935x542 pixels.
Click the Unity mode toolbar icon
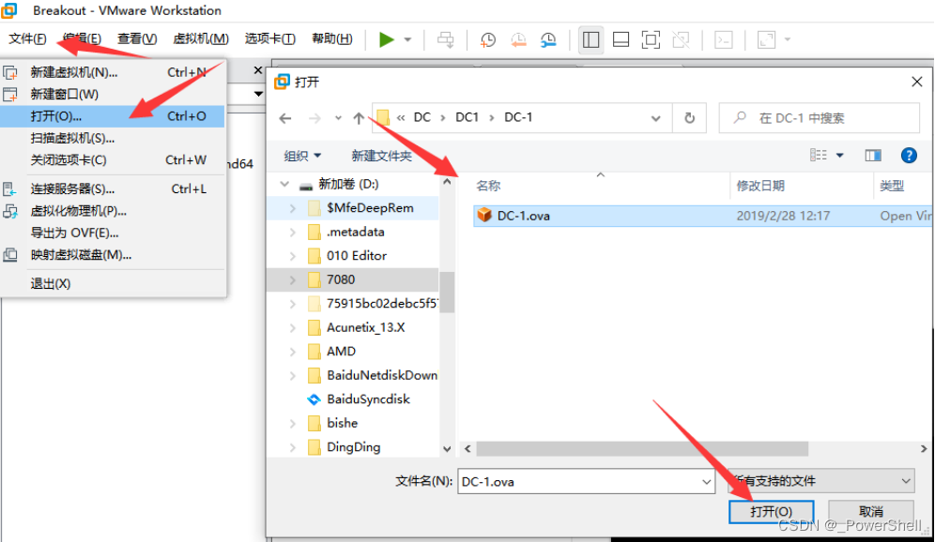point(681,40)
